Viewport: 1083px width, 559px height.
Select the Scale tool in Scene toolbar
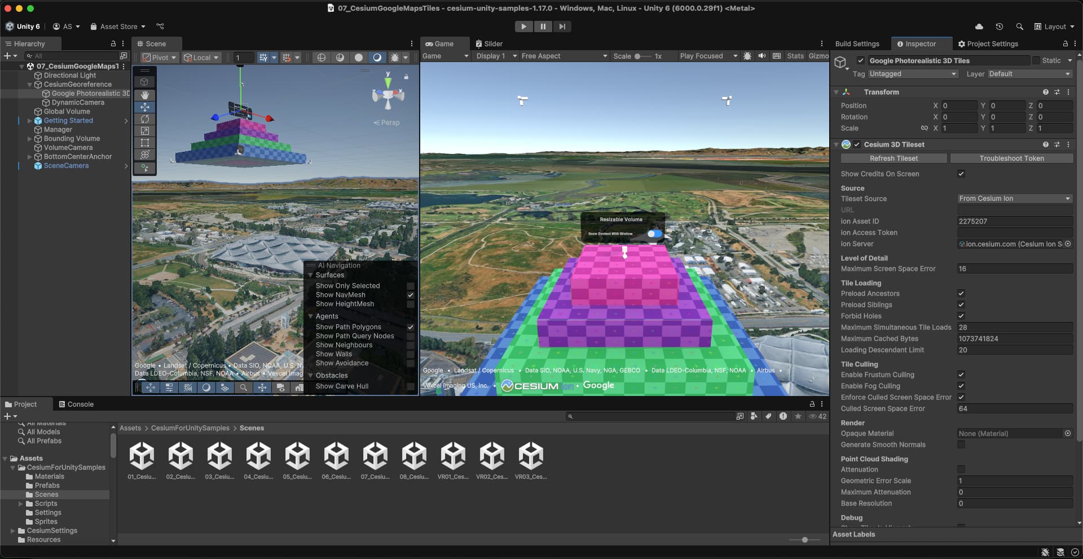coord(145,131)
